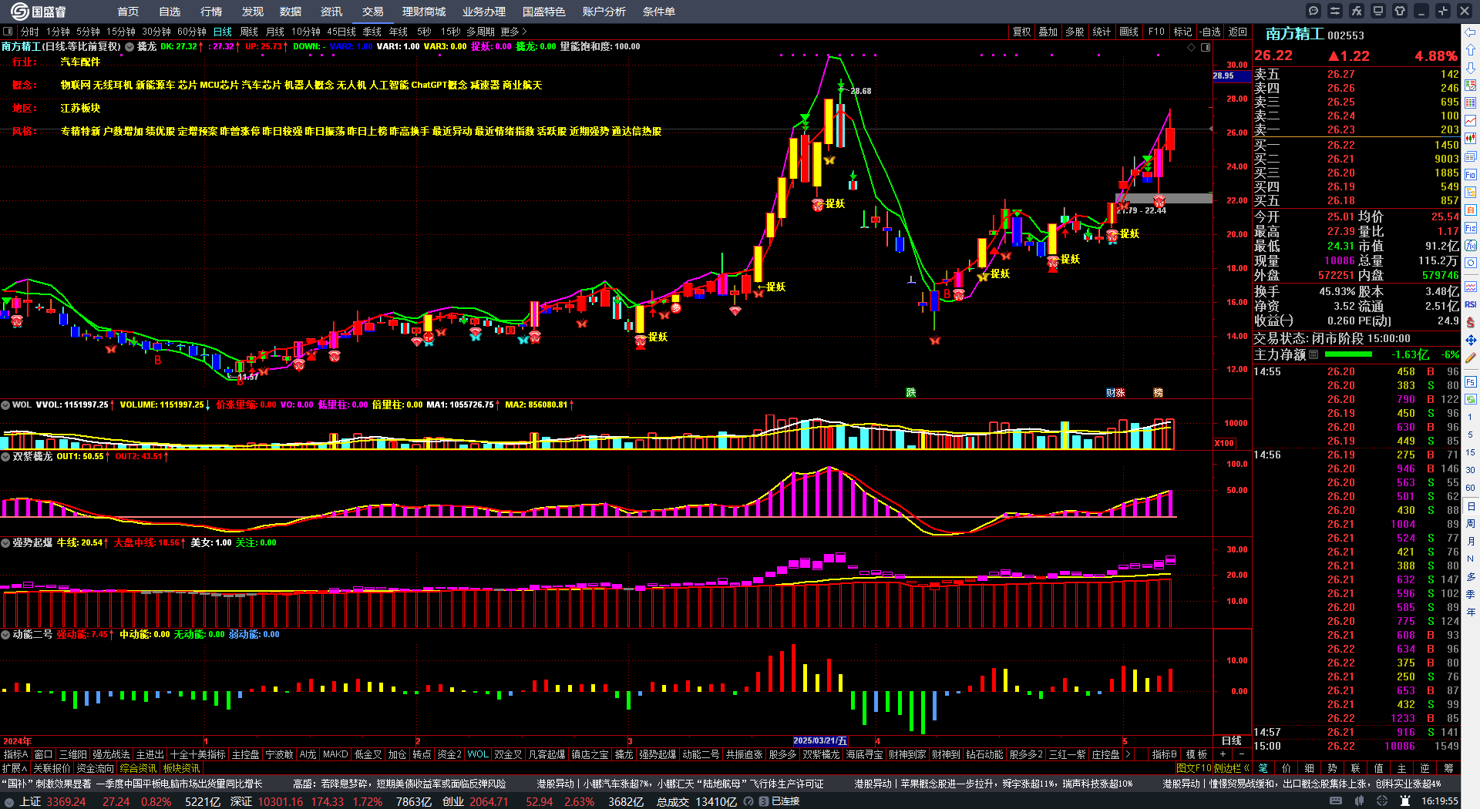This screenshot has width=1480, height=809.
Task: Click the Guosheng logo at top left
Action: 39,12
